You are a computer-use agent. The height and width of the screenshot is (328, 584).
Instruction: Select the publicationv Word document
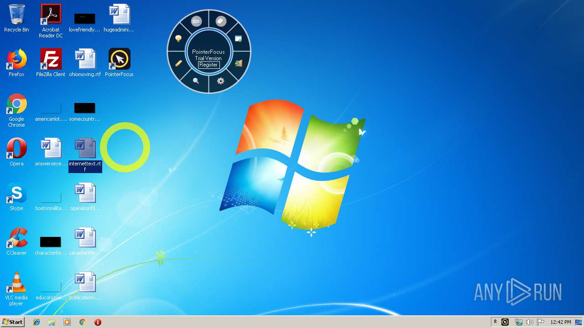(85, 287)
